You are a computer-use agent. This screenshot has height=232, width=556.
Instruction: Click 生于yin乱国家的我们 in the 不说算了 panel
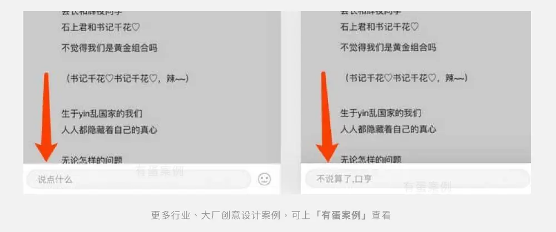(x=380, y=114)
